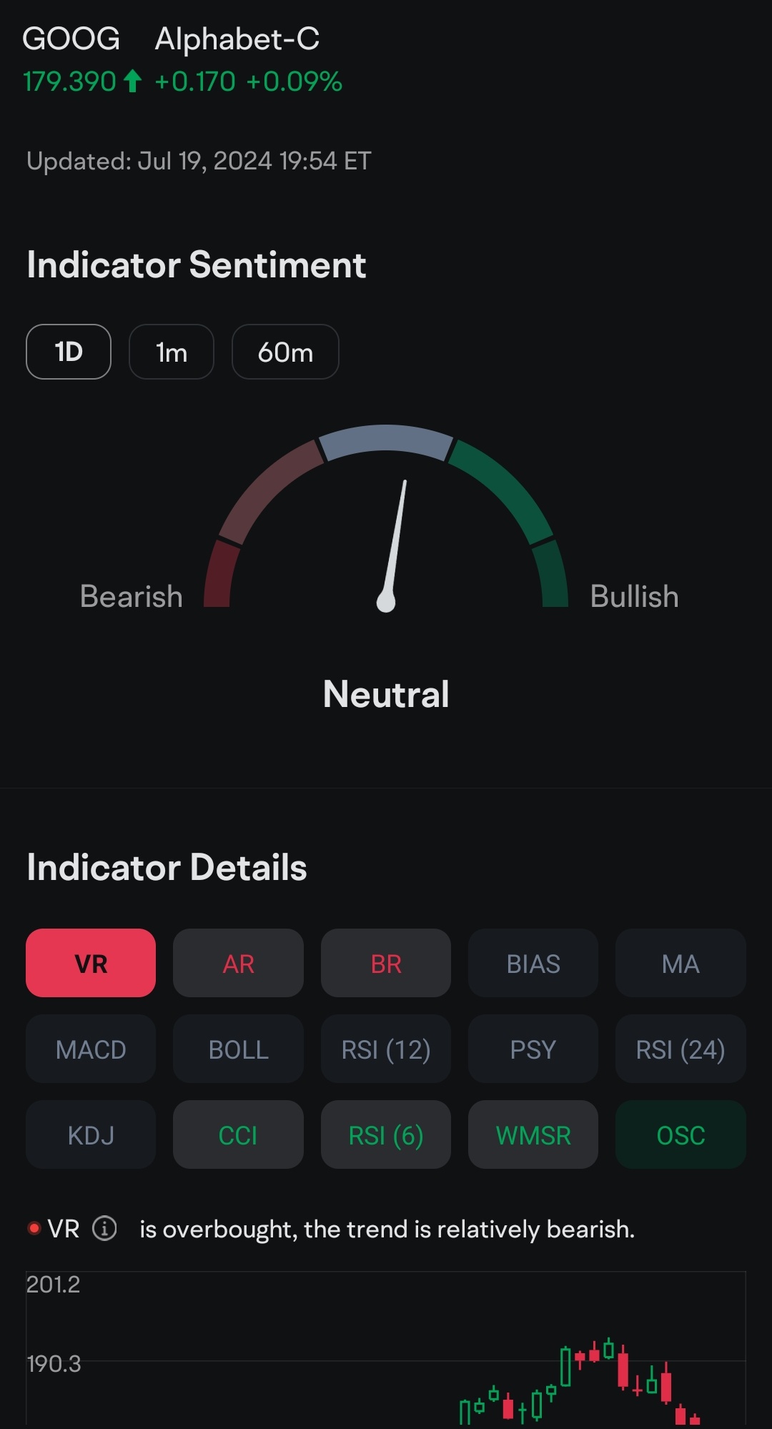The width and height of the screenshot is (772, 1429).
Task: Open the BR indicator details
Action: (x=385, y=963)
